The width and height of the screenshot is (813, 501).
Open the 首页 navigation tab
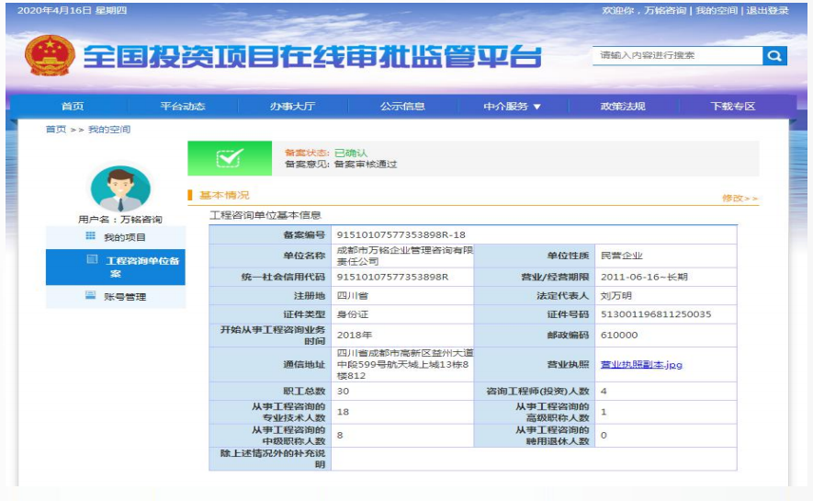click(x=72, y=107)
